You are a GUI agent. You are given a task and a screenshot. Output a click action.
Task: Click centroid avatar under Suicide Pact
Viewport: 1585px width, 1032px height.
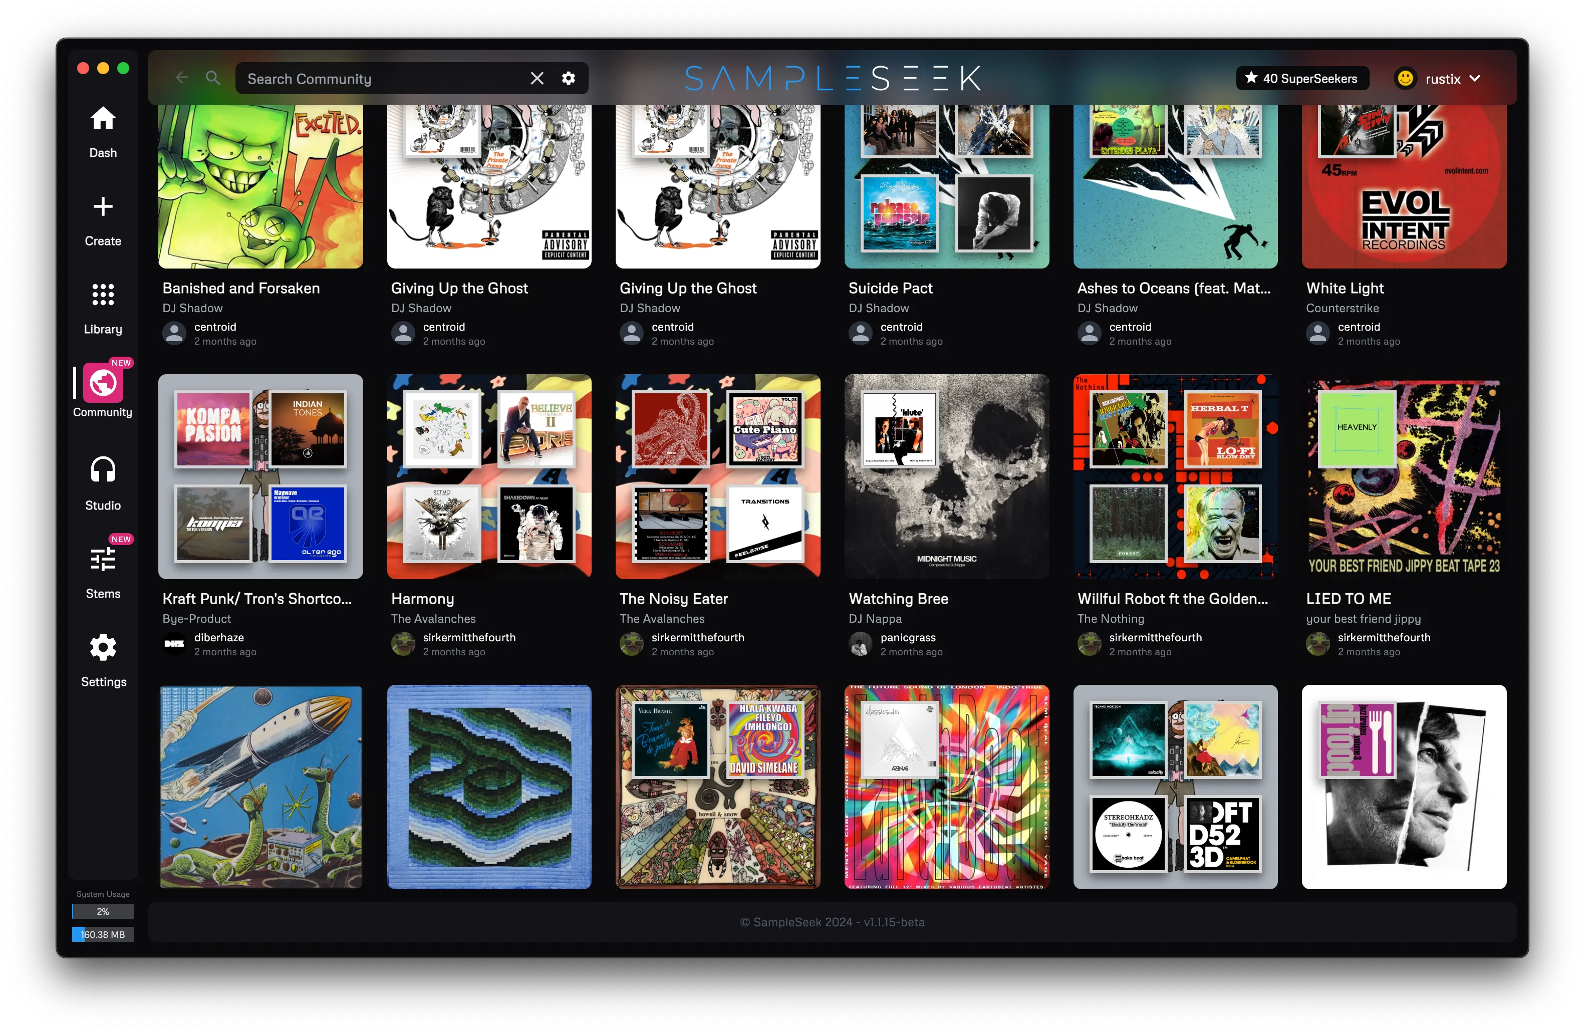point(861,334)
